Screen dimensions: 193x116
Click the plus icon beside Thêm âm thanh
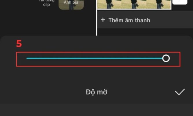[x=103, y=20]
